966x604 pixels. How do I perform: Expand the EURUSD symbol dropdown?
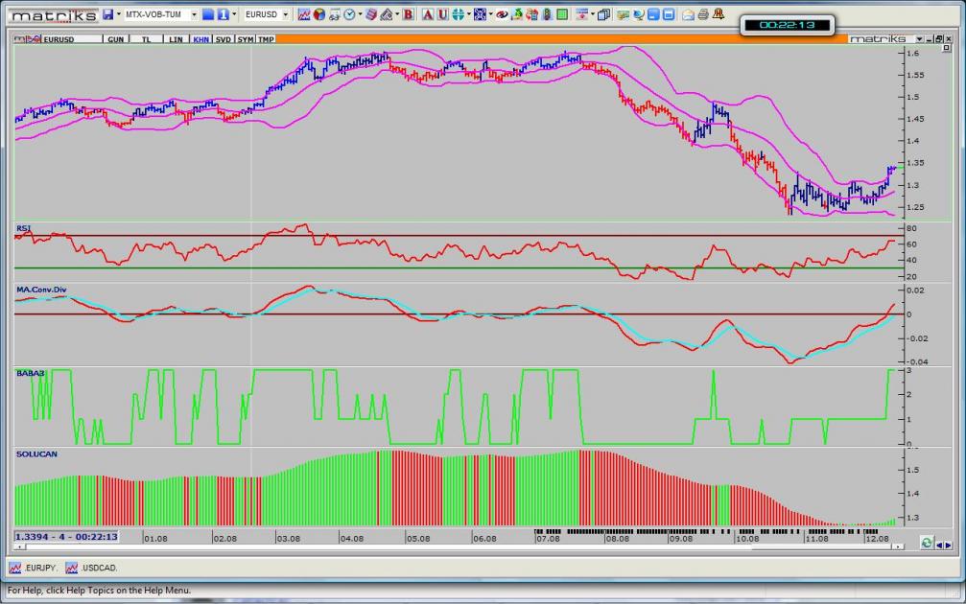click(285, 14)
